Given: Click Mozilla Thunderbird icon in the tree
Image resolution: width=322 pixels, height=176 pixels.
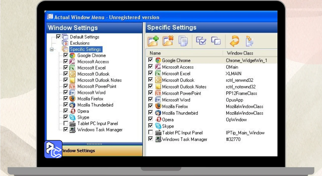Looking at the screenshot, I should click(72, 105).
